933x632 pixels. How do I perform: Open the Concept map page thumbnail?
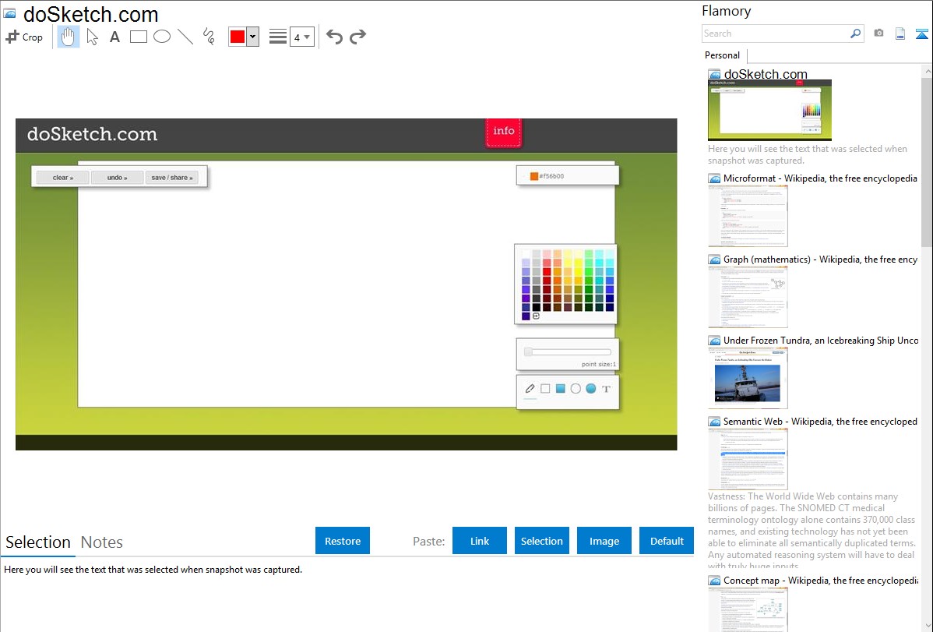pyautogui.click(x=748, y=609)
